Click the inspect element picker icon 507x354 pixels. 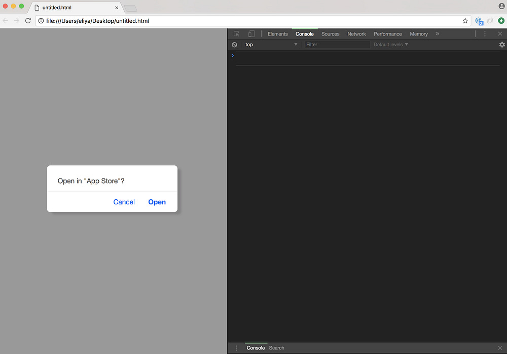(236, 34)
